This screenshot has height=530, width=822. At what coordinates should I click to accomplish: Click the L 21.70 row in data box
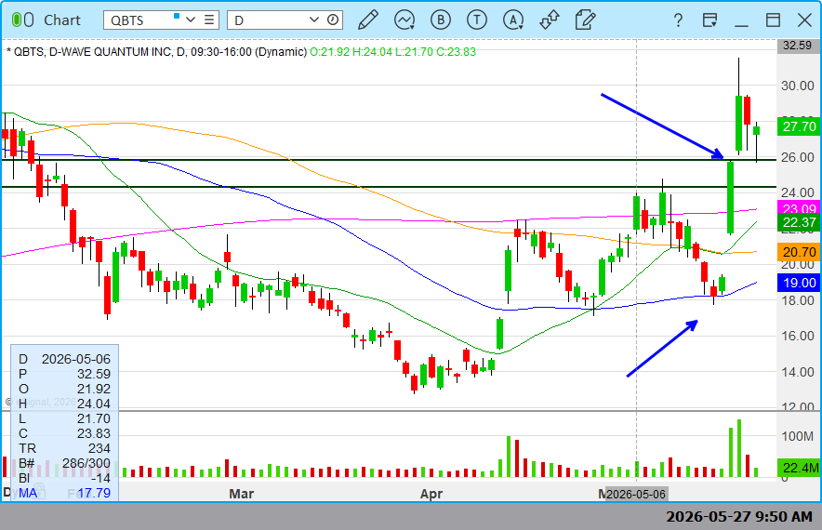[x=64, y=418]
